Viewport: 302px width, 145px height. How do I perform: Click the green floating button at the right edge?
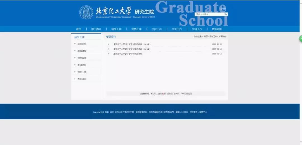pos(300,38)
